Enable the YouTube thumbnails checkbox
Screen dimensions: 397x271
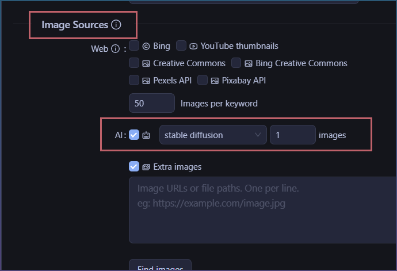181,45
